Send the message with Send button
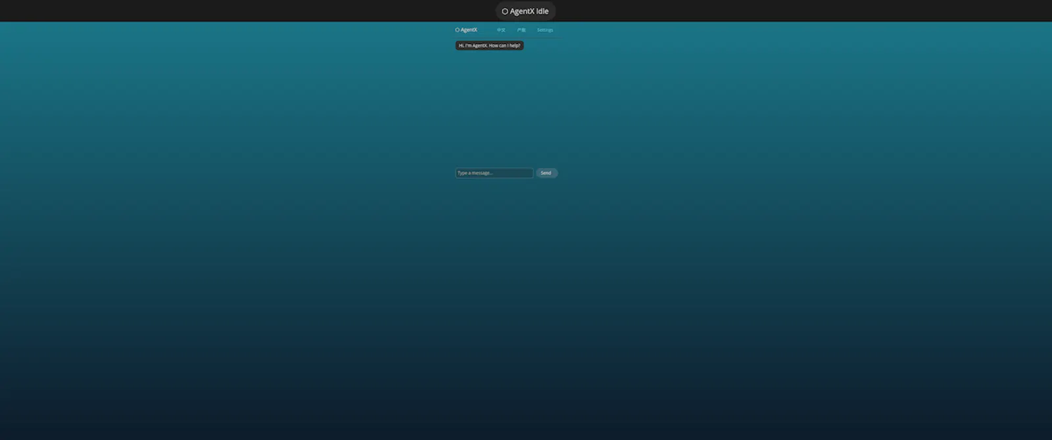 click(546, 173)
